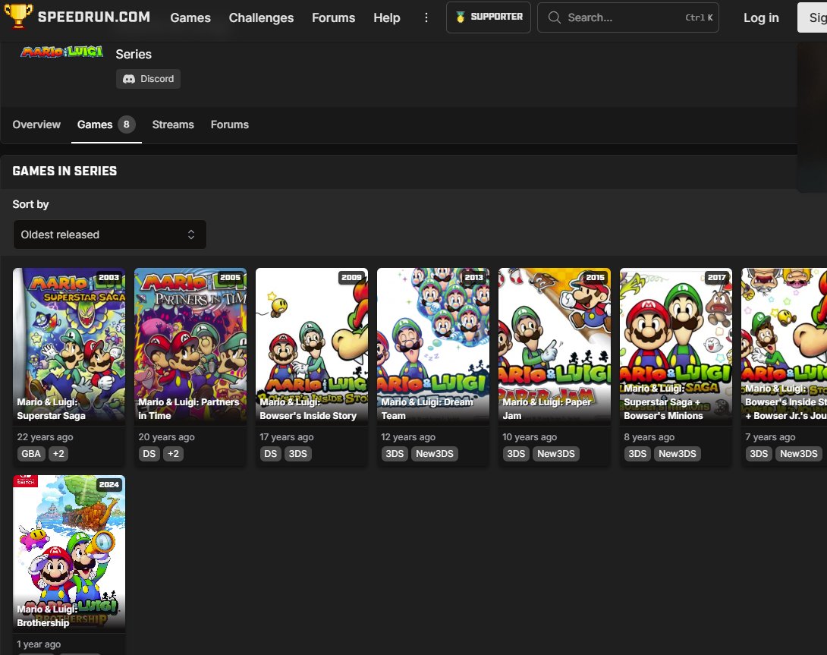This screenshot has width=827, height=655.
Task: Click the Log in link
Action: (761, 17)
